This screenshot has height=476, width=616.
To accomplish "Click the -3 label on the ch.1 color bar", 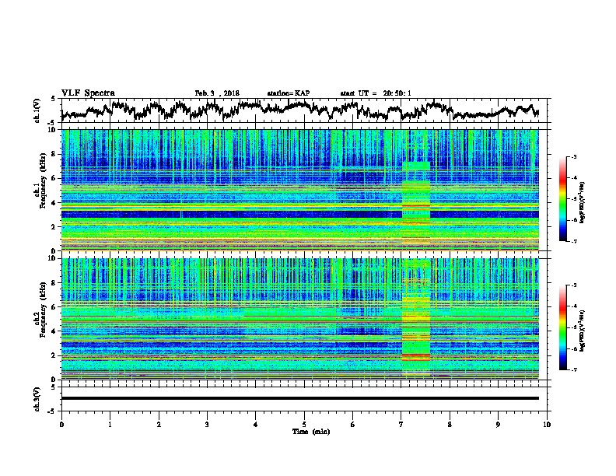I will [x=573, y=156].
